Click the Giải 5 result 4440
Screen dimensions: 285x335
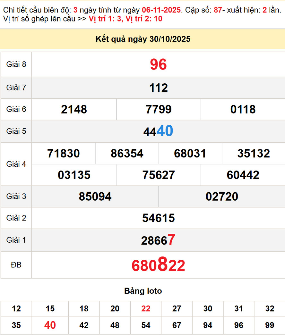click(158, 131)
